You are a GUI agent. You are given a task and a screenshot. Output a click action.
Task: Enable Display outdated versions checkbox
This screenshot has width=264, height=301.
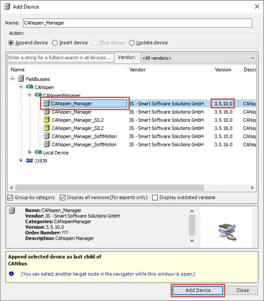click(155, 198)
